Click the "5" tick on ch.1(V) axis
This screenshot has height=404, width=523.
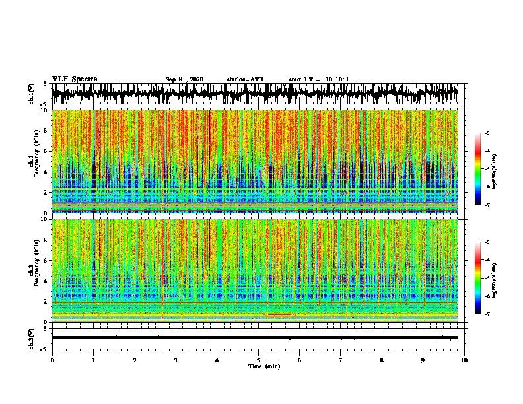click(x=45, y=84)
